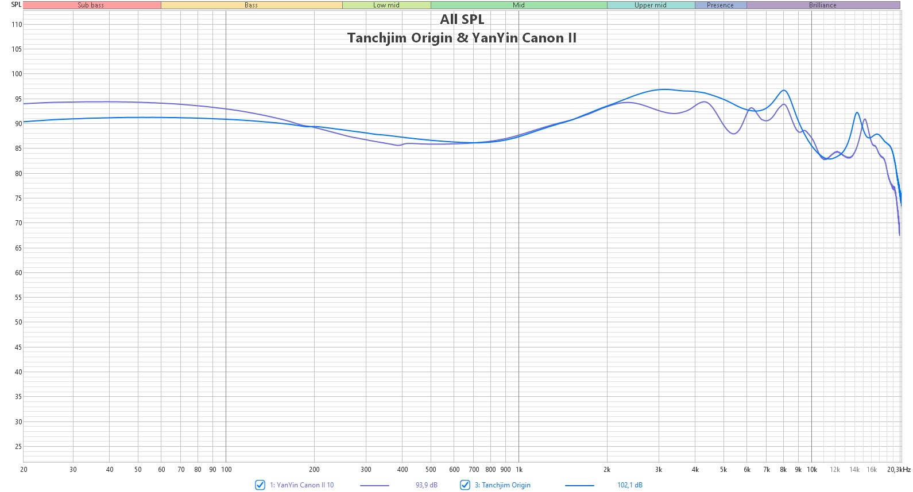913x492 pixels.
Task: Click the 102,1 dB legend value
Action: tap(630, 485)
